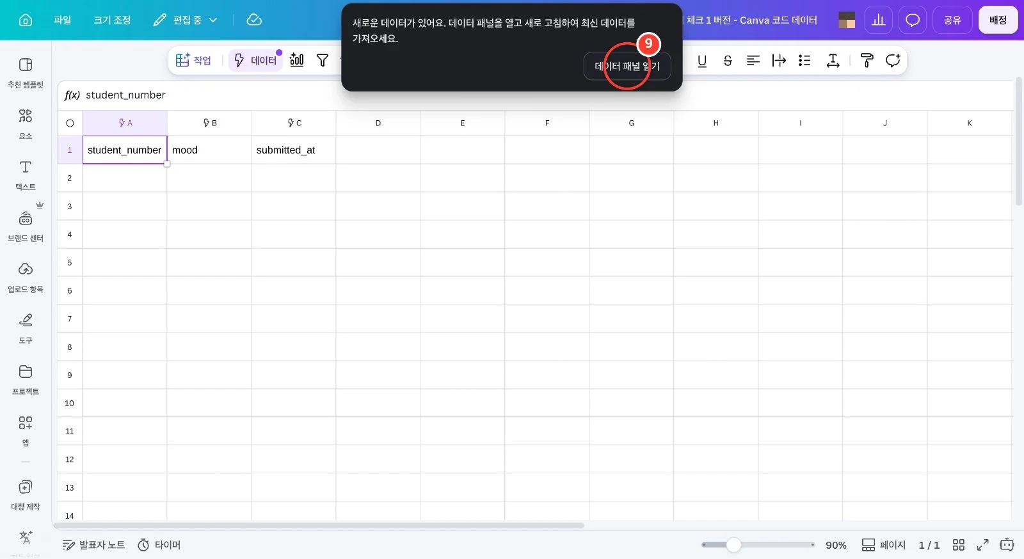Open the 타이머 timer
This screenshot has height=559, width=1024.
pos(159,545)
